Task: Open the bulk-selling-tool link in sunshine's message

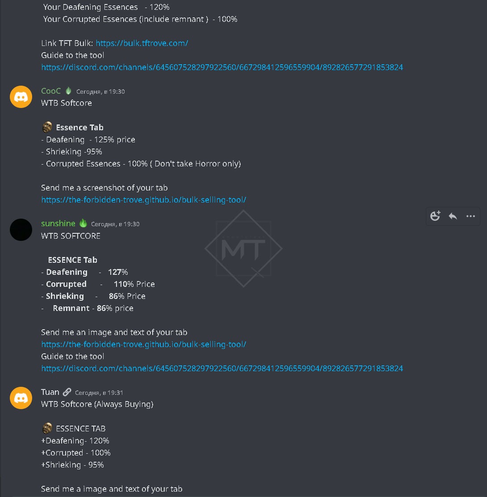Action: (143, 344)
